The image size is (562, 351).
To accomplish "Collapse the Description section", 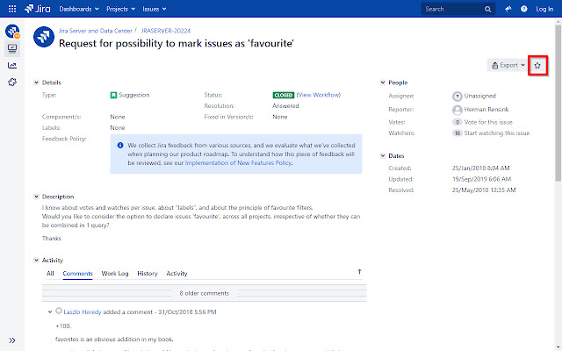I will click(36, 197).
